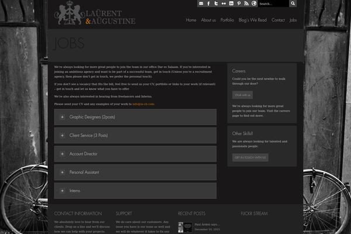Click the Flickr Stream footer heading
The height and width of the screenshot is (234, 351).
coord(254,214)
